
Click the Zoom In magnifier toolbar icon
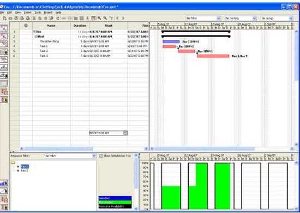[99, 18]
